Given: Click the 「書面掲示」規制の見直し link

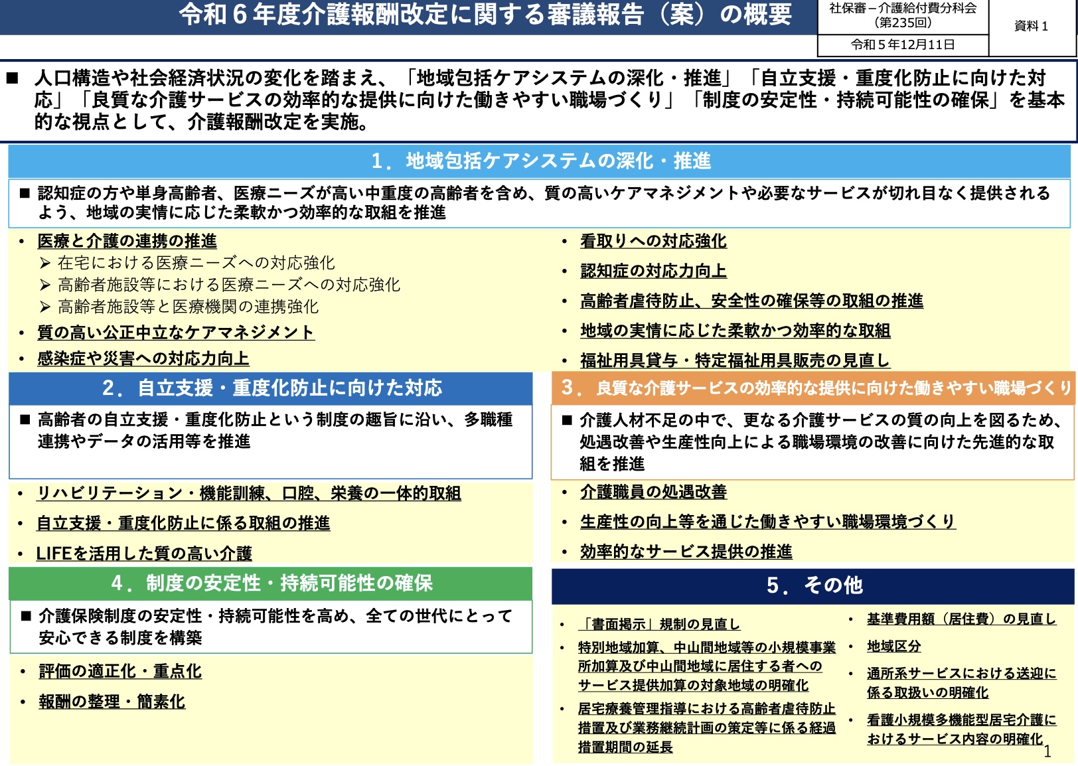Looking at the screenshot, I should 658,624.
